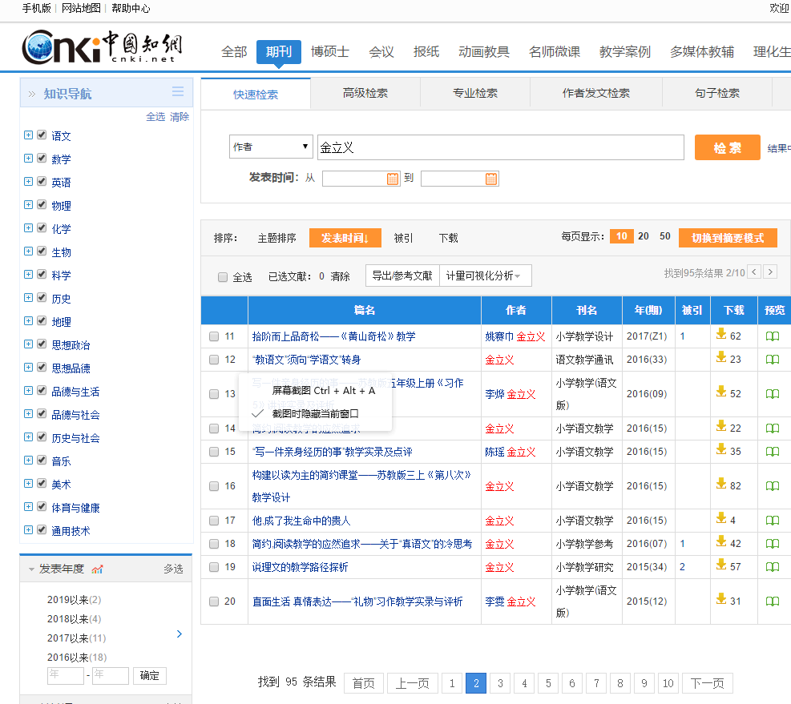The image size is (791, 704).
Task: Preview article 12 教语文须向学语文转身
Action: 773,360
